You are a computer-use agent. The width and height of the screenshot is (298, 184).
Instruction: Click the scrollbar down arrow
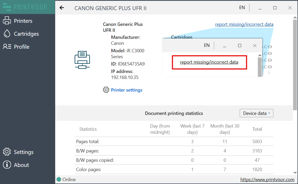(295, 173)
